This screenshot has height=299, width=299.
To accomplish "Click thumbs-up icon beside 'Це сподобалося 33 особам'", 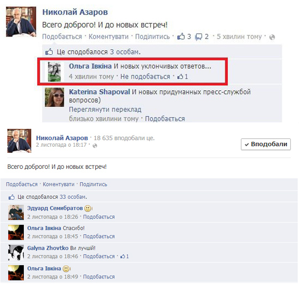I will (x=12, y=197).
